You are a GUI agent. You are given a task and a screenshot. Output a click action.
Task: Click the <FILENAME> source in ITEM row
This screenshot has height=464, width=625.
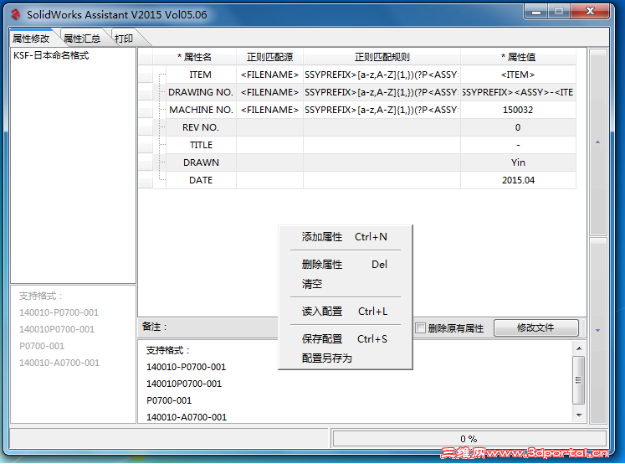point(270,75)
